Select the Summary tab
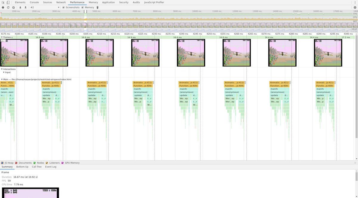The height and width of the screenshot is (198, 358). pos(7,167)
